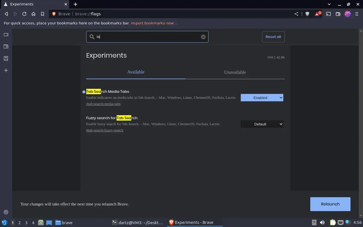Click the browser forward arrow
The width and height of the screenshot is (363, 227).
15,14
